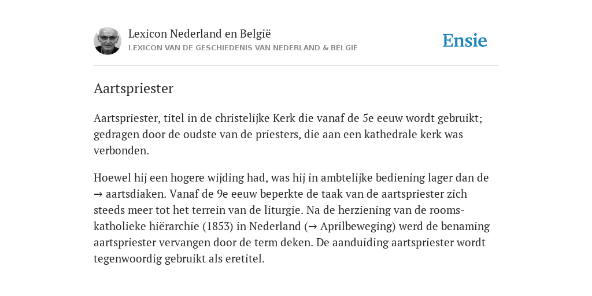
Task: Follow the arrow before Aprilbeweging
Action: pos(313,227)
